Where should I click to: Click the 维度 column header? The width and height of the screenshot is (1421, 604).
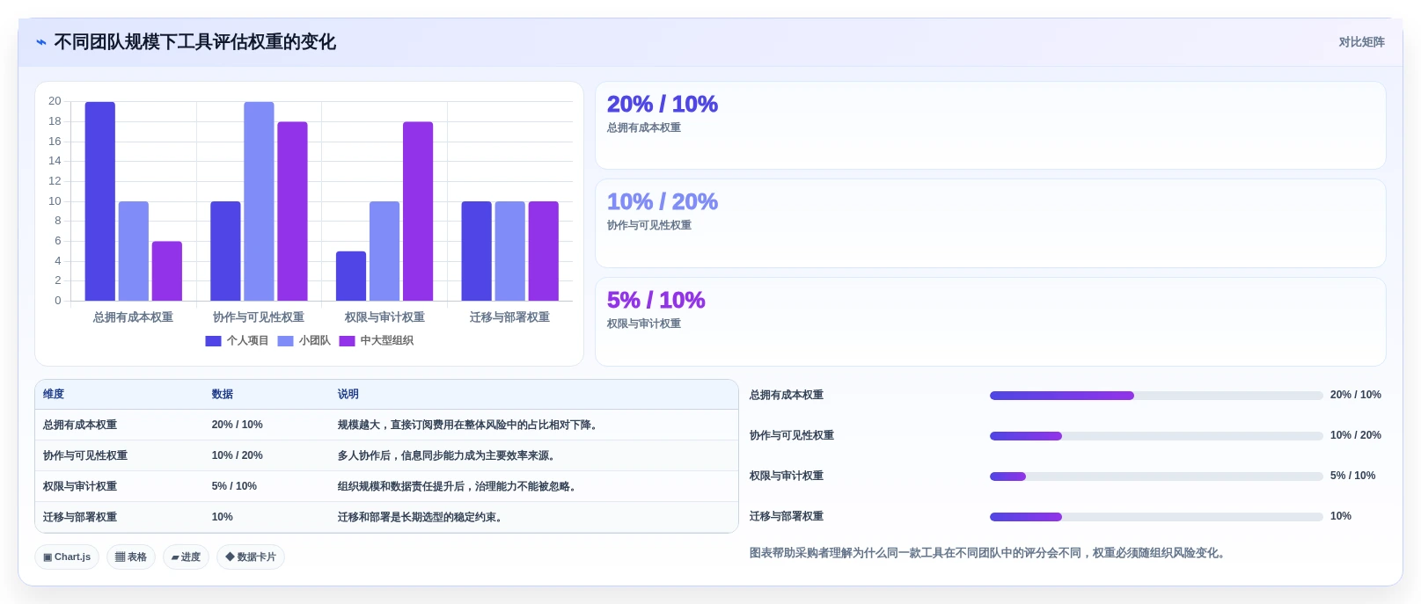click(54, 395)
